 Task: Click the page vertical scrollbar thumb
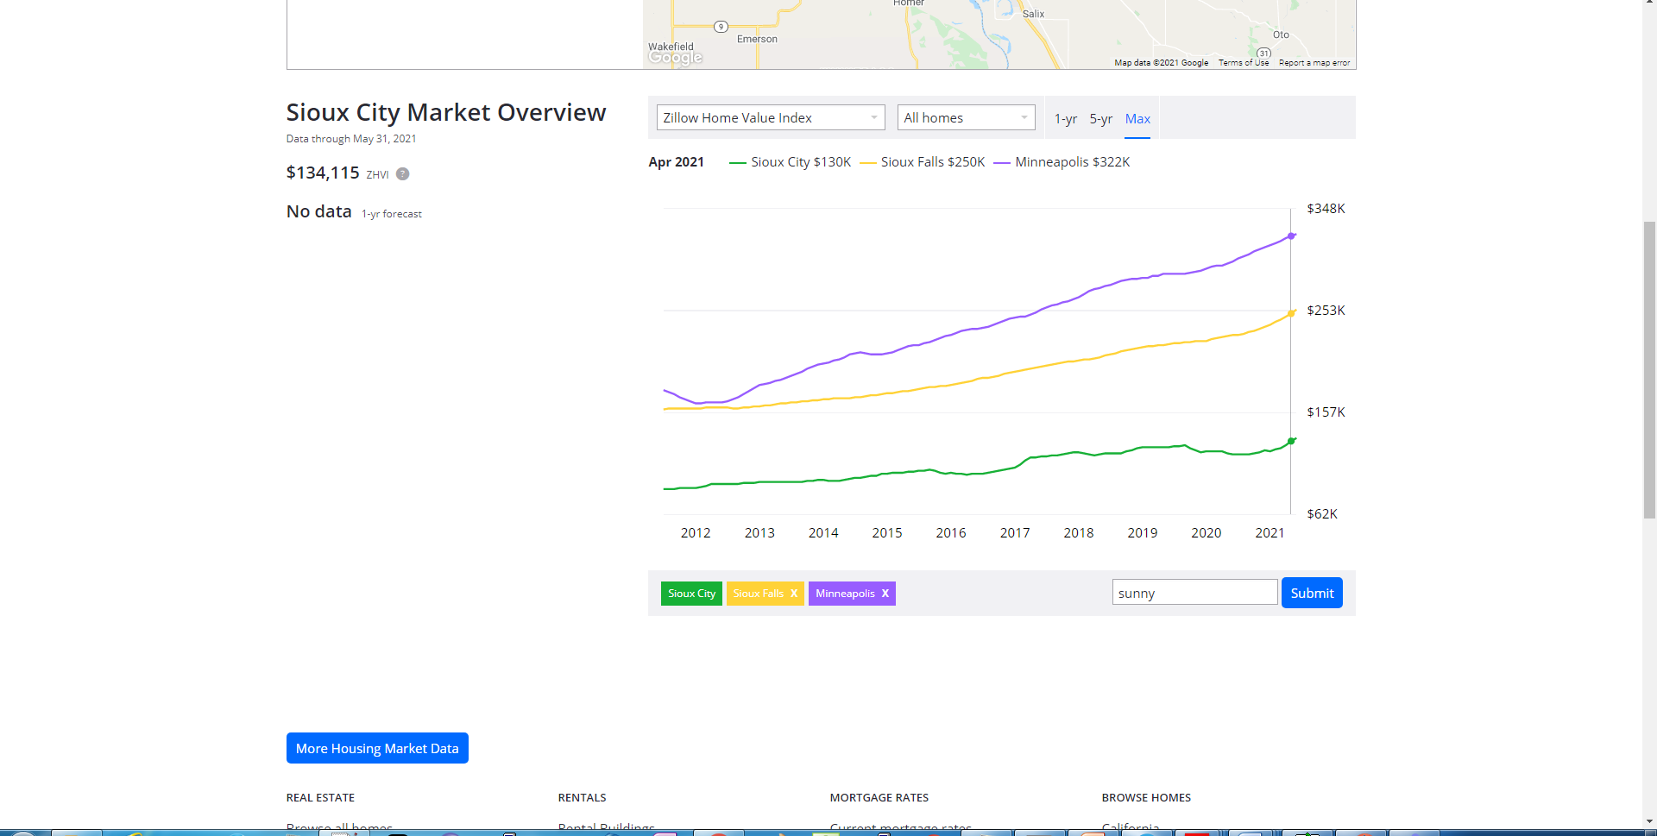(1649, 370)
